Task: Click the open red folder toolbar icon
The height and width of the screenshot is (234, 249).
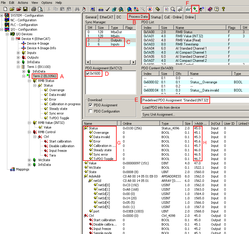Action: pos(19,9)
